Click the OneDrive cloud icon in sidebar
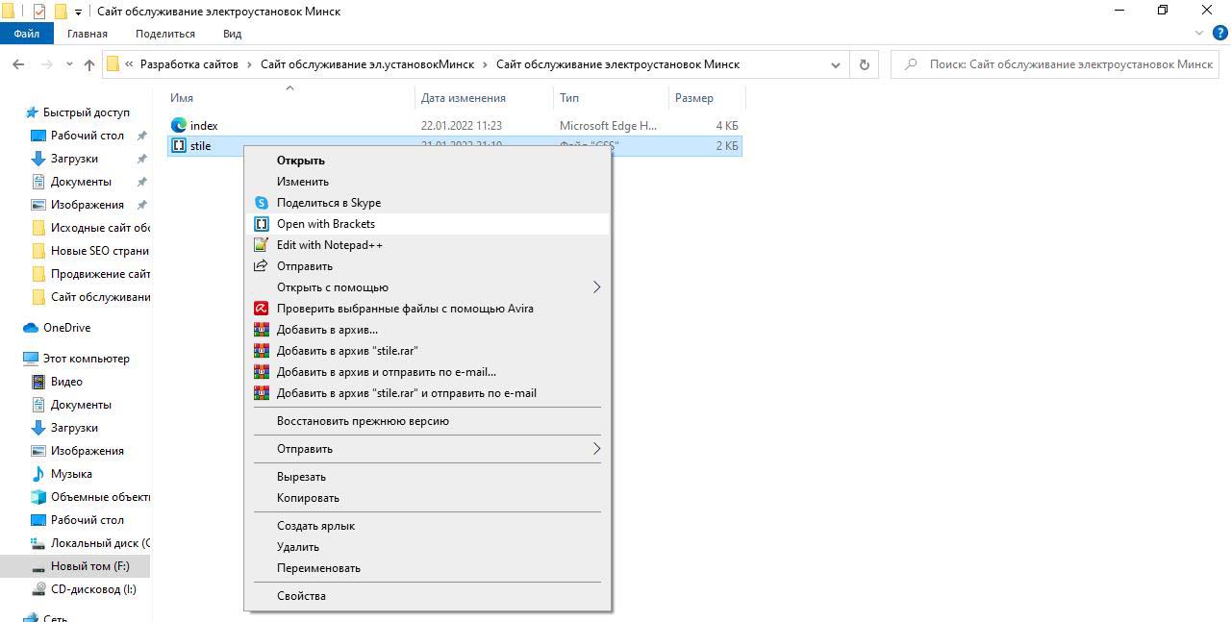1231x622 pixels. click(x=31, y=328)
